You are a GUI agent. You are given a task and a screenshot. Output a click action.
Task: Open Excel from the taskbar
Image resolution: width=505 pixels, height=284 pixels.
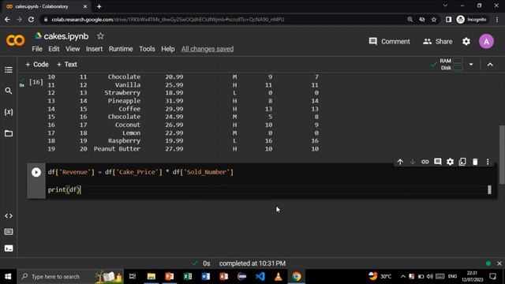point(188,277)
